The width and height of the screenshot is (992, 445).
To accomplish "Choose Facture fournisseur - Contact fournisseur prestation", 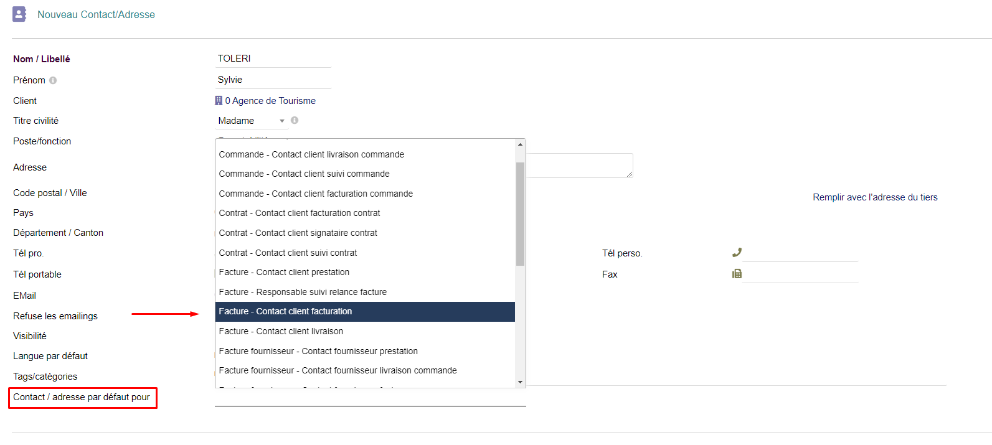I will pyautogui.click(x=365, y=351).
